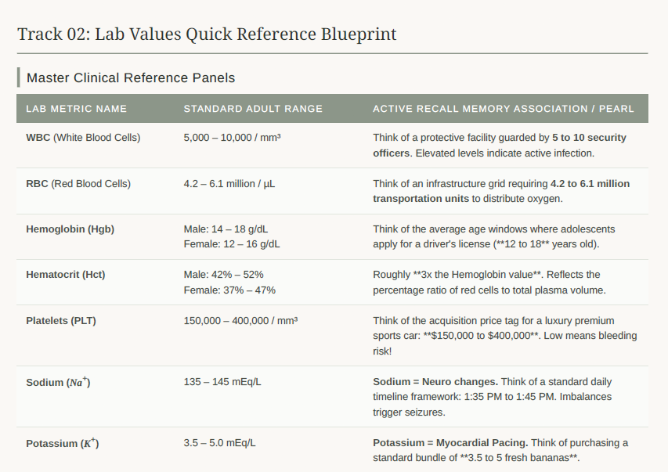Viewport: 668px width, 472px height.
Task: Click the Female: 37% – 47% value
Action: point(229,290)
